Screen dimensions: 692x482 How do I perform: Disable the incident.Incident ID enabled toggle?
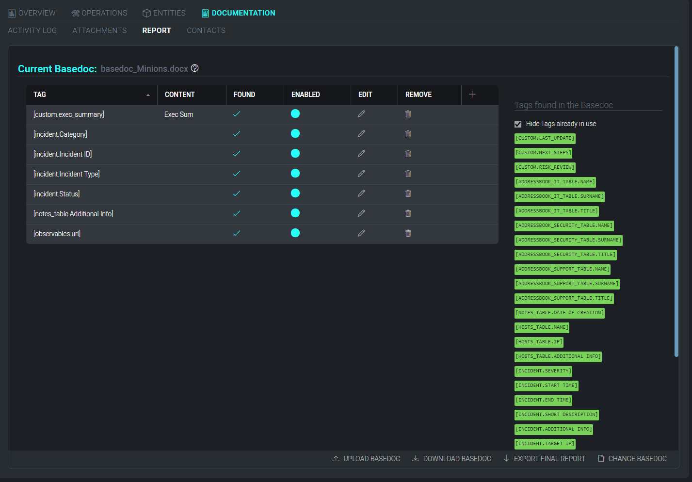pyautogui.click(x=295, y=154)
